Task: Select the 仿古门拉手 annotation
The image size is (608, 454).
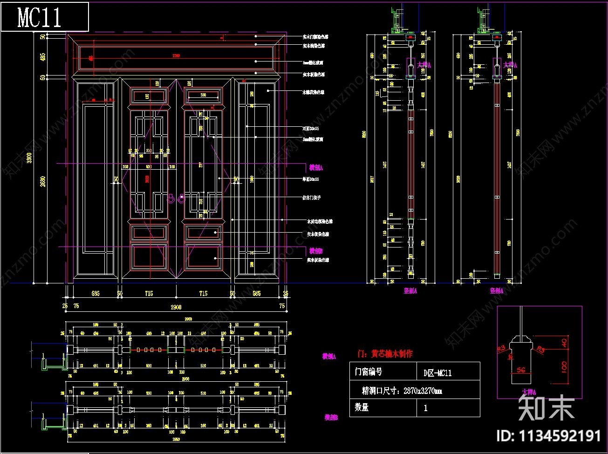Action: coord(312,198)
